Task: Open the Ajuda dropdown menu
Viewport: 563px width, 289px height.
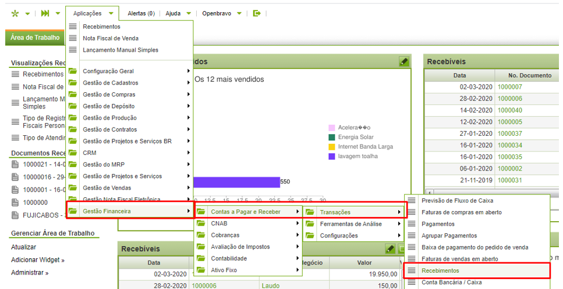Action: pyautogui.click(x=178, y=13)
